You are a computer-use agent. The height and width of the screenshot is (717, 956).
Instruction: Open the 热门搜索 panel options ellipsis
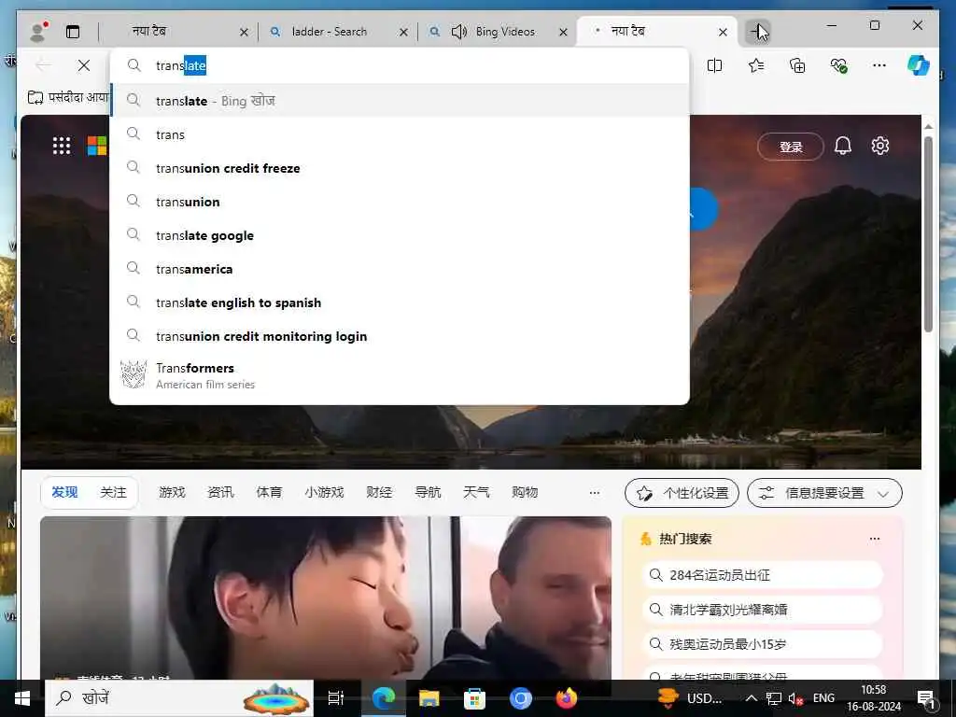pyautogui.click(x=875, y=539)
